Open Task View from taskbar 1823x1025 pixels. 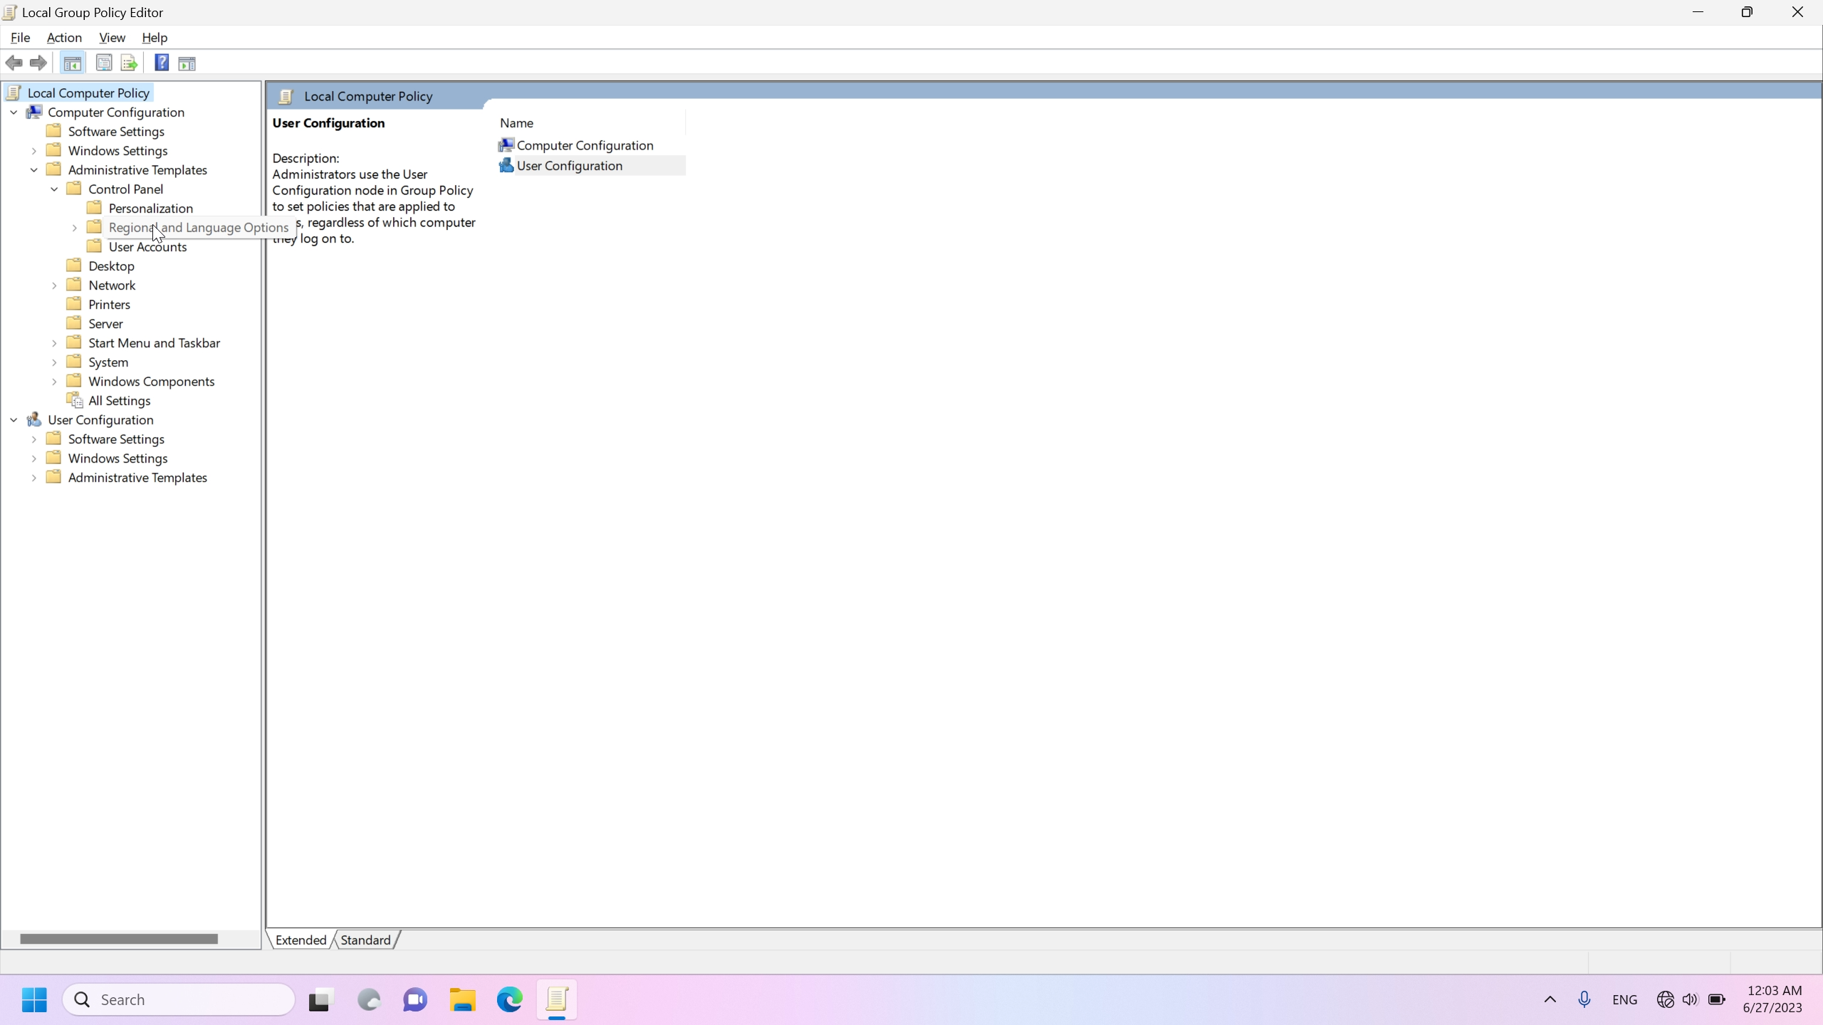pos(321,999)
